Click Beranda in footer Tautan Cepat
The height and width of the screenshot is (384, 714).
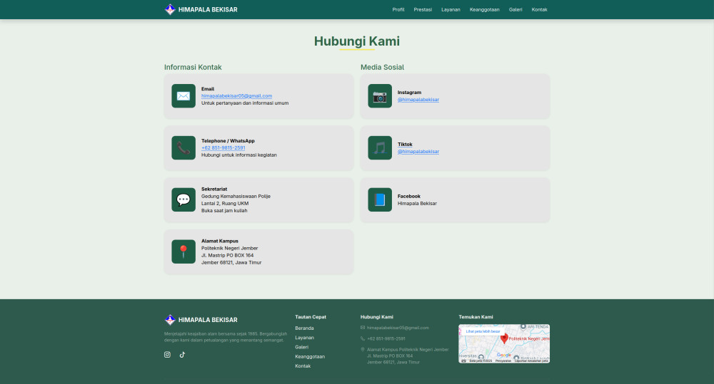(304, 328)
